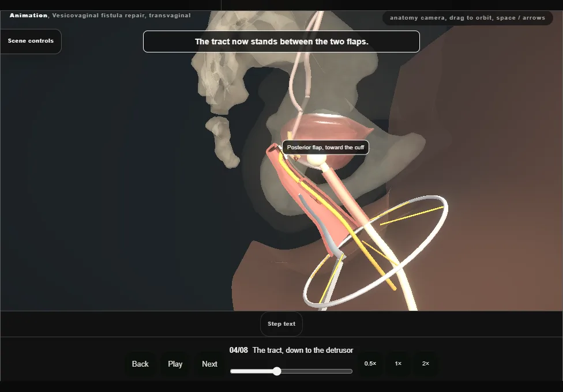The image size is (563, 392).
Task: Set playback speed to 1×
Action: pyautogui.click(x=398, y=364)
